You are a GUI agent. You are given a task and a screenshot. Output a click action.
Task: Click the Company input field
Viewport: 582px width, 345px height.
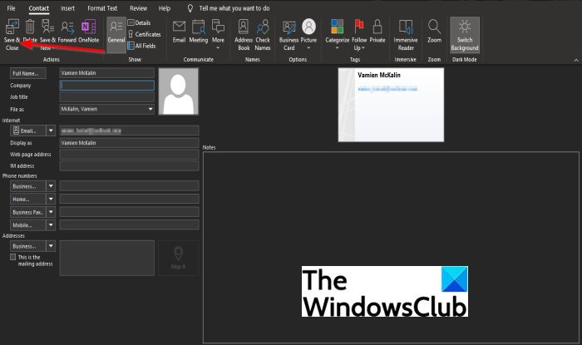coord(107,86)
